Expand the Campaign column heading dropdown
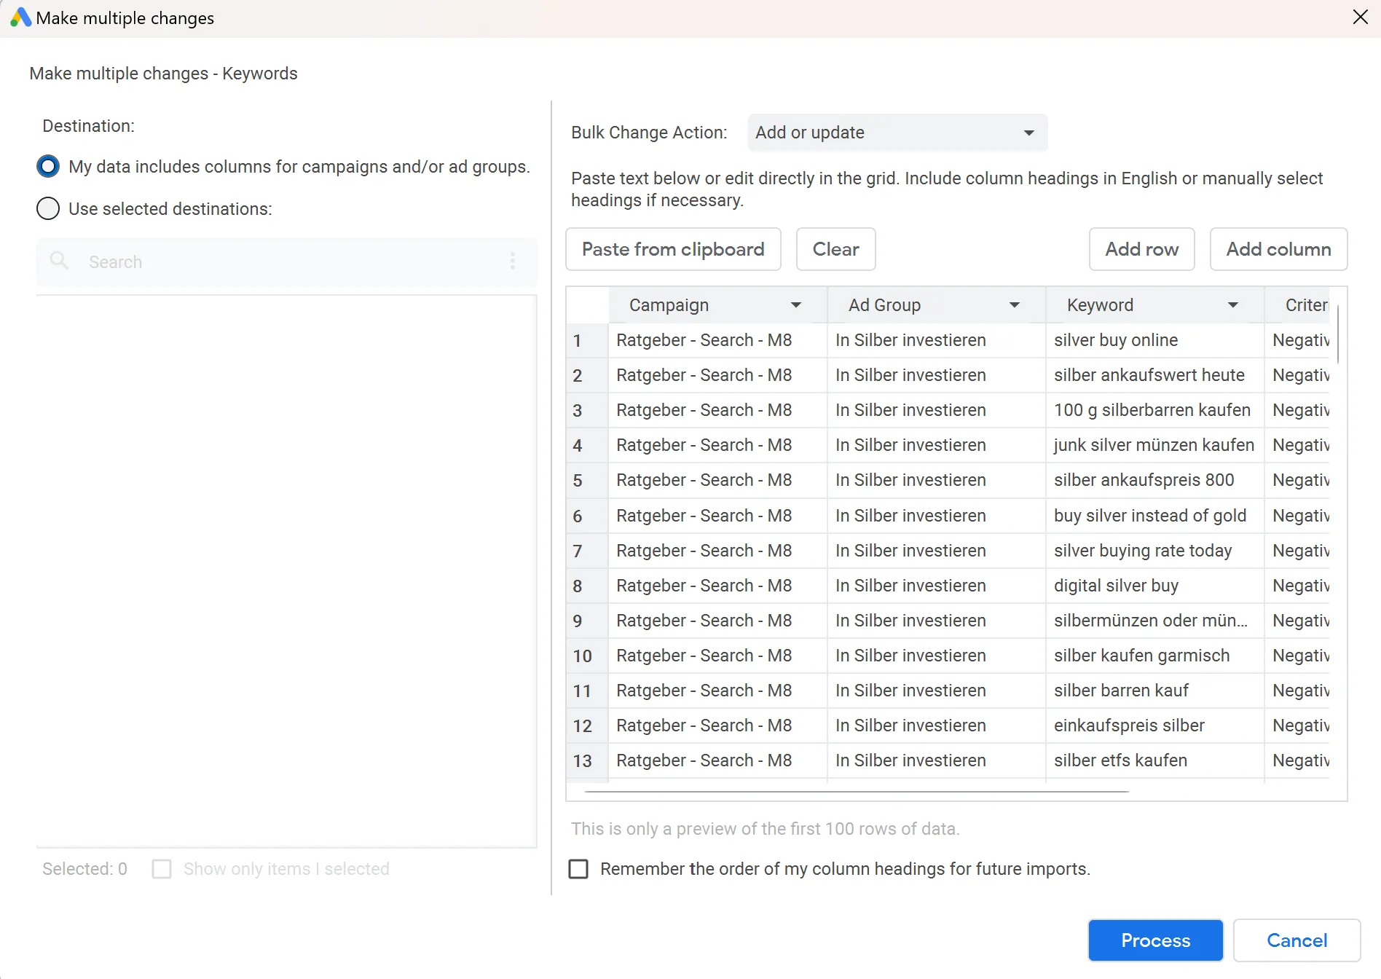 [x=795, y=305]
